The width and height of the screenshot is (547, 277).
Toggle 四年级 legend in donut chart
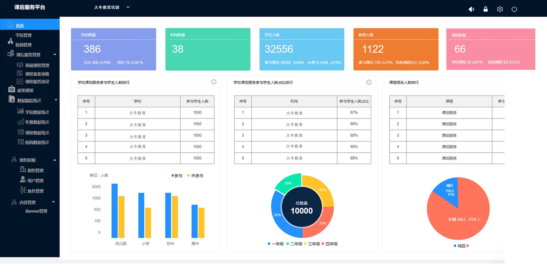coord(330,244)
